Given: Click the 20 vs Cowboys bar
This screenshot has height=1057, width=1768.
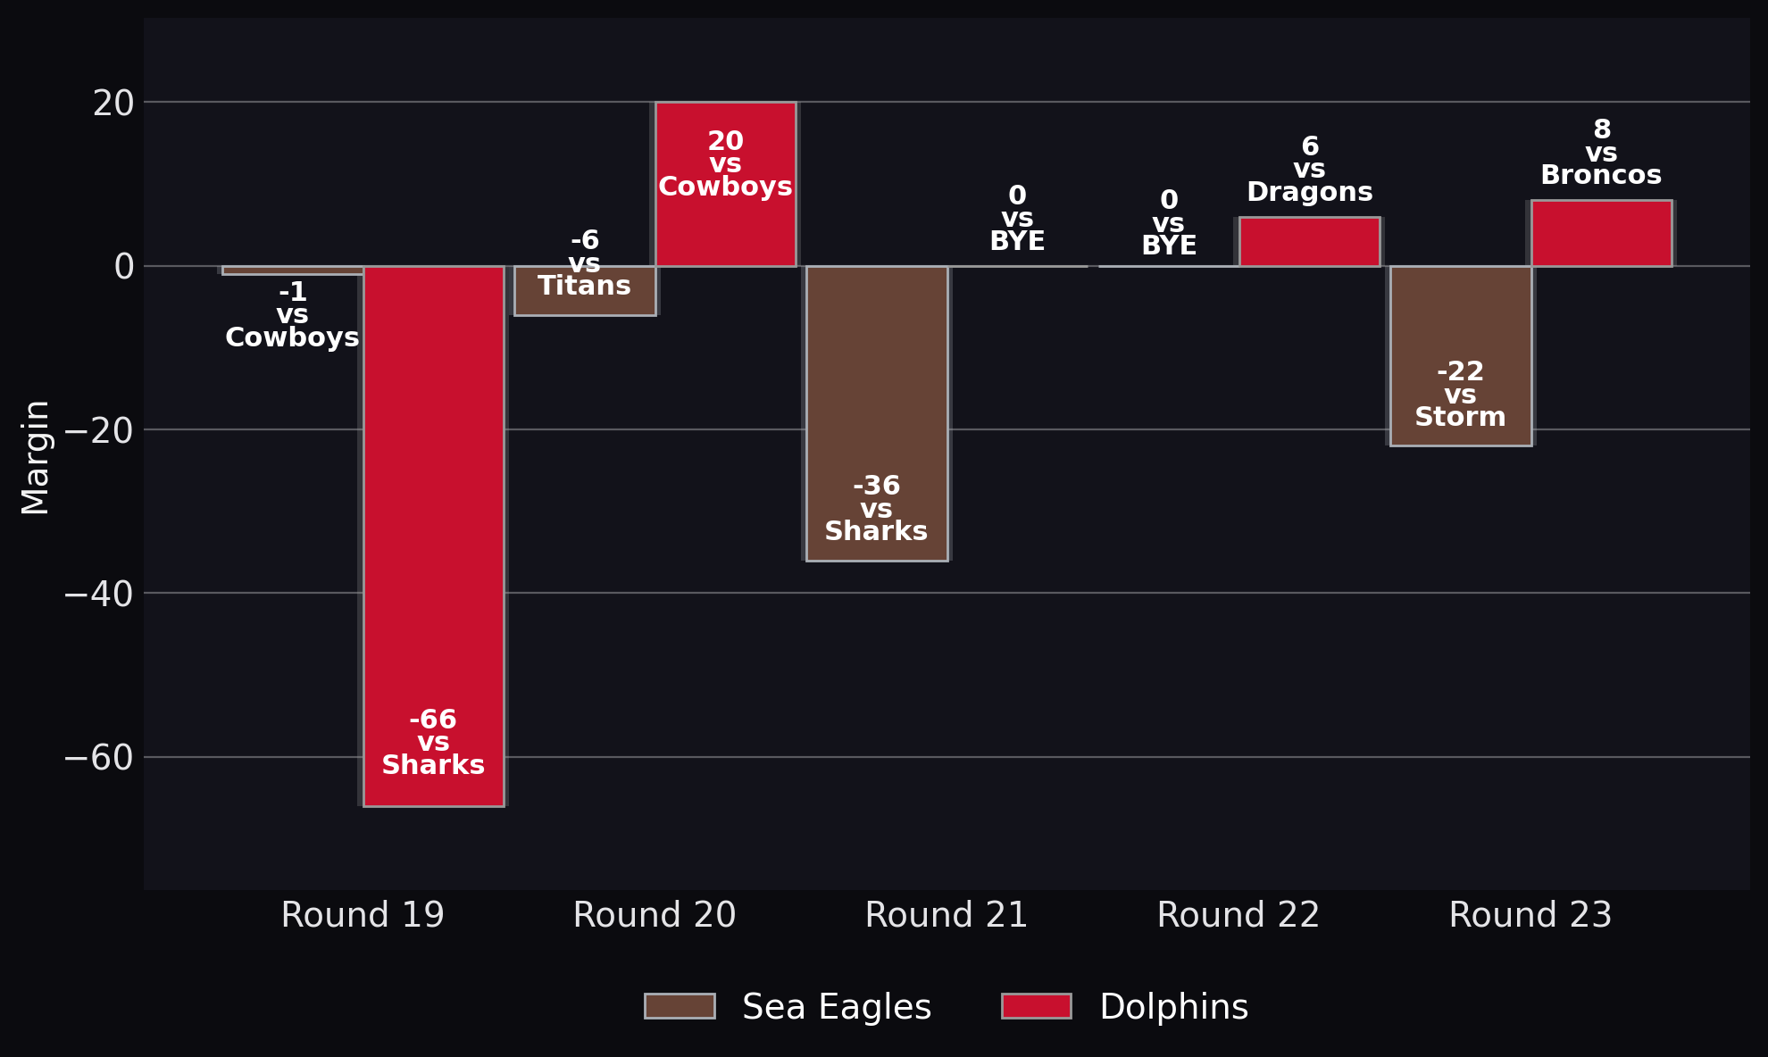Looking at the screenshot, I should 725,184.
